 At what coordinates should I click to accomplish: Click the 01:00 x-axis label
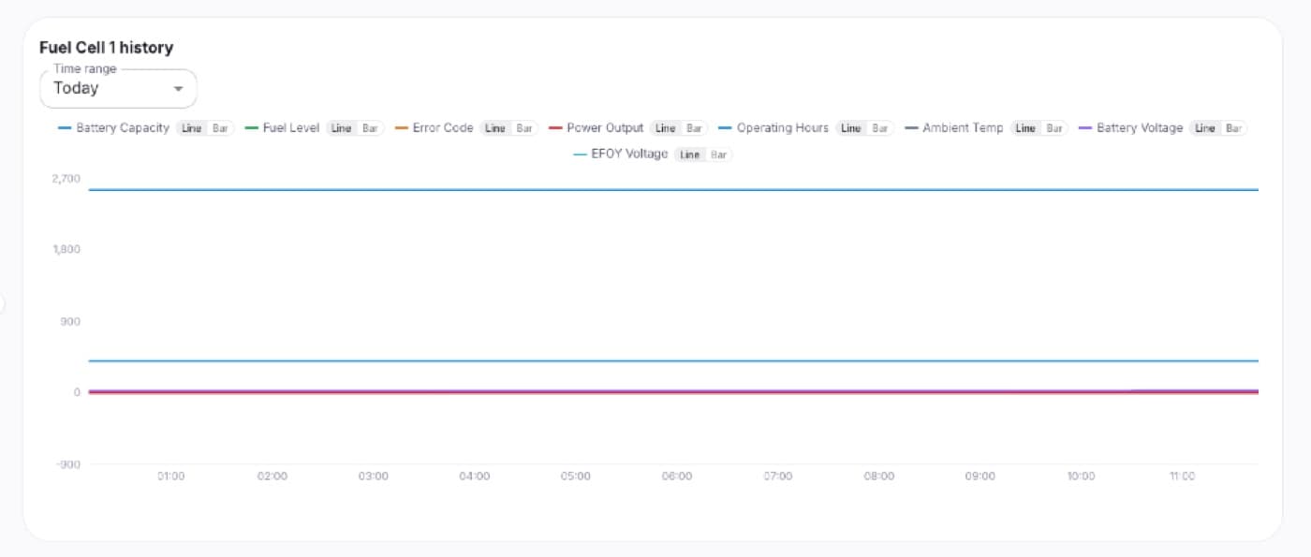tap(170, 476)
